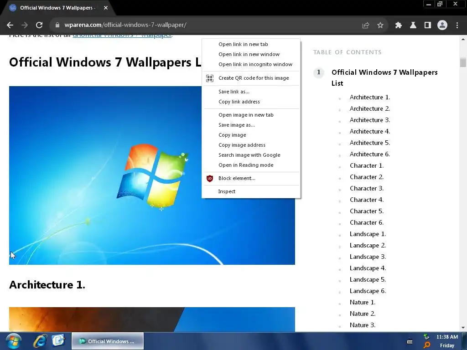Open Landscape 1. contents link
Screen dimensions: 467x350
(368, 234)
